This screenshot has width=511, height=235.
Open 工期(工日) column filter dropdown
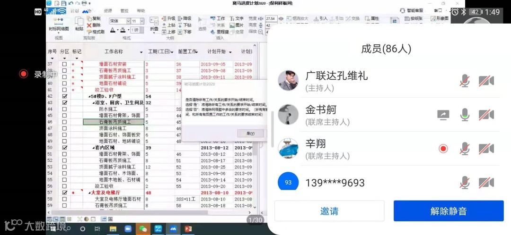tap(172, 52)
